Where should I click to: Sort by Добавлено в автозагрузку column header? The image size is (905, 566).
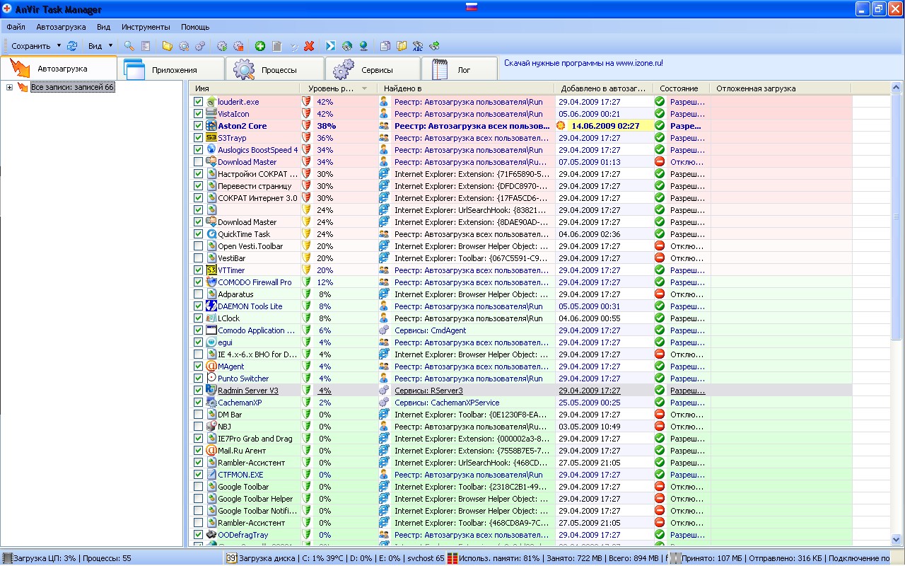[x=604, y=88]
